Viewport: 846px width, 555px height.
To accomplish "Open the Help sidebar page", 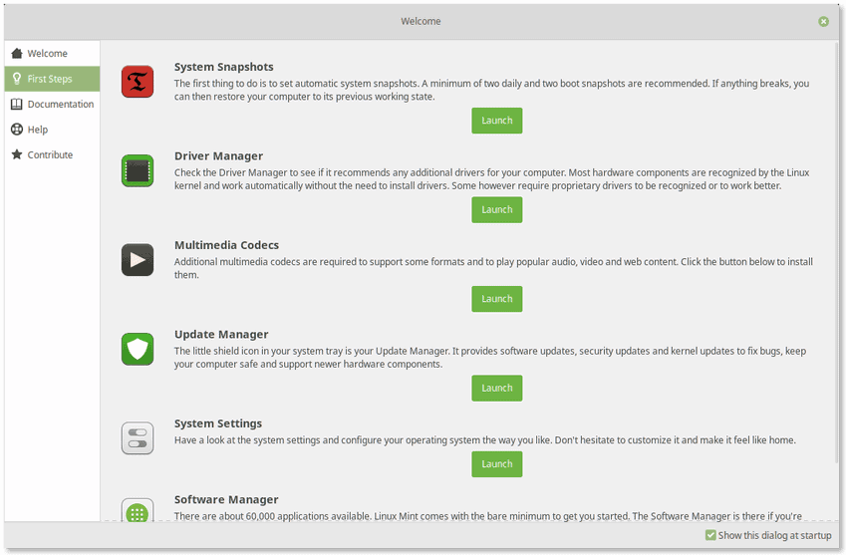I will click(53, 129).
